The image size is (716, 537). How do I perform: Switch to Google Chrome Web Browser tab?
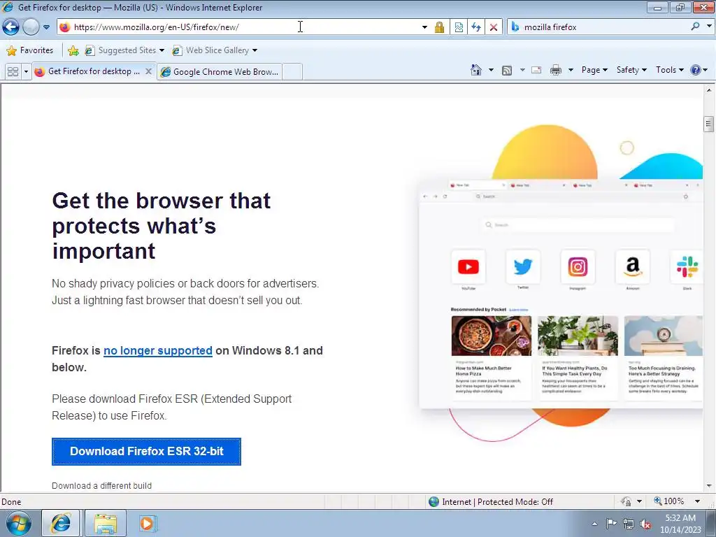coord(220,72)
